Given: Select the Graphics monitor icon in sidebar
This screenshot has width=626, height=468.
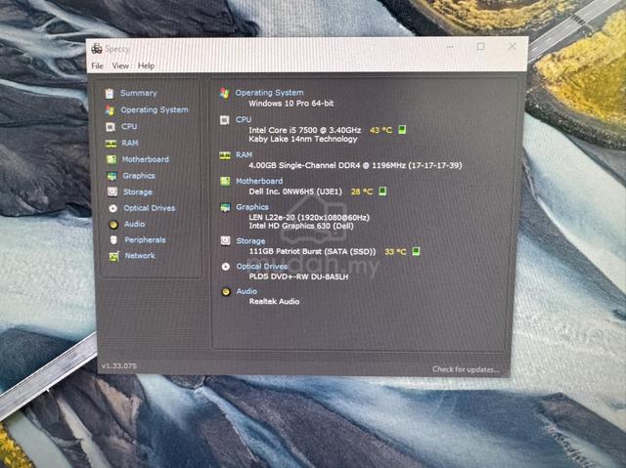Looking at the screenshot, I should pyautogui.click(x=112, y=176).
